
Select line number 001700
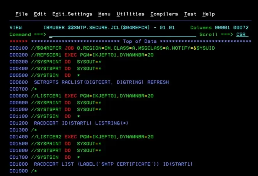(x=19, y=157)
